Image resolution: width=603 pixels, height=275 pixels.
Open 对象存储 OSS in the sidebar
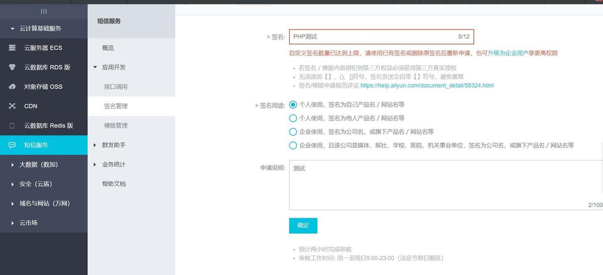coord(44,86)
